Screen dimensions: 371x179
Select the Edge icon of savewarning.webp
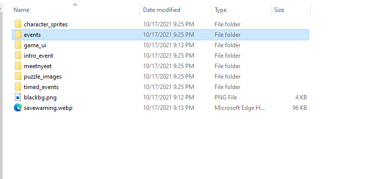[18, 108]
